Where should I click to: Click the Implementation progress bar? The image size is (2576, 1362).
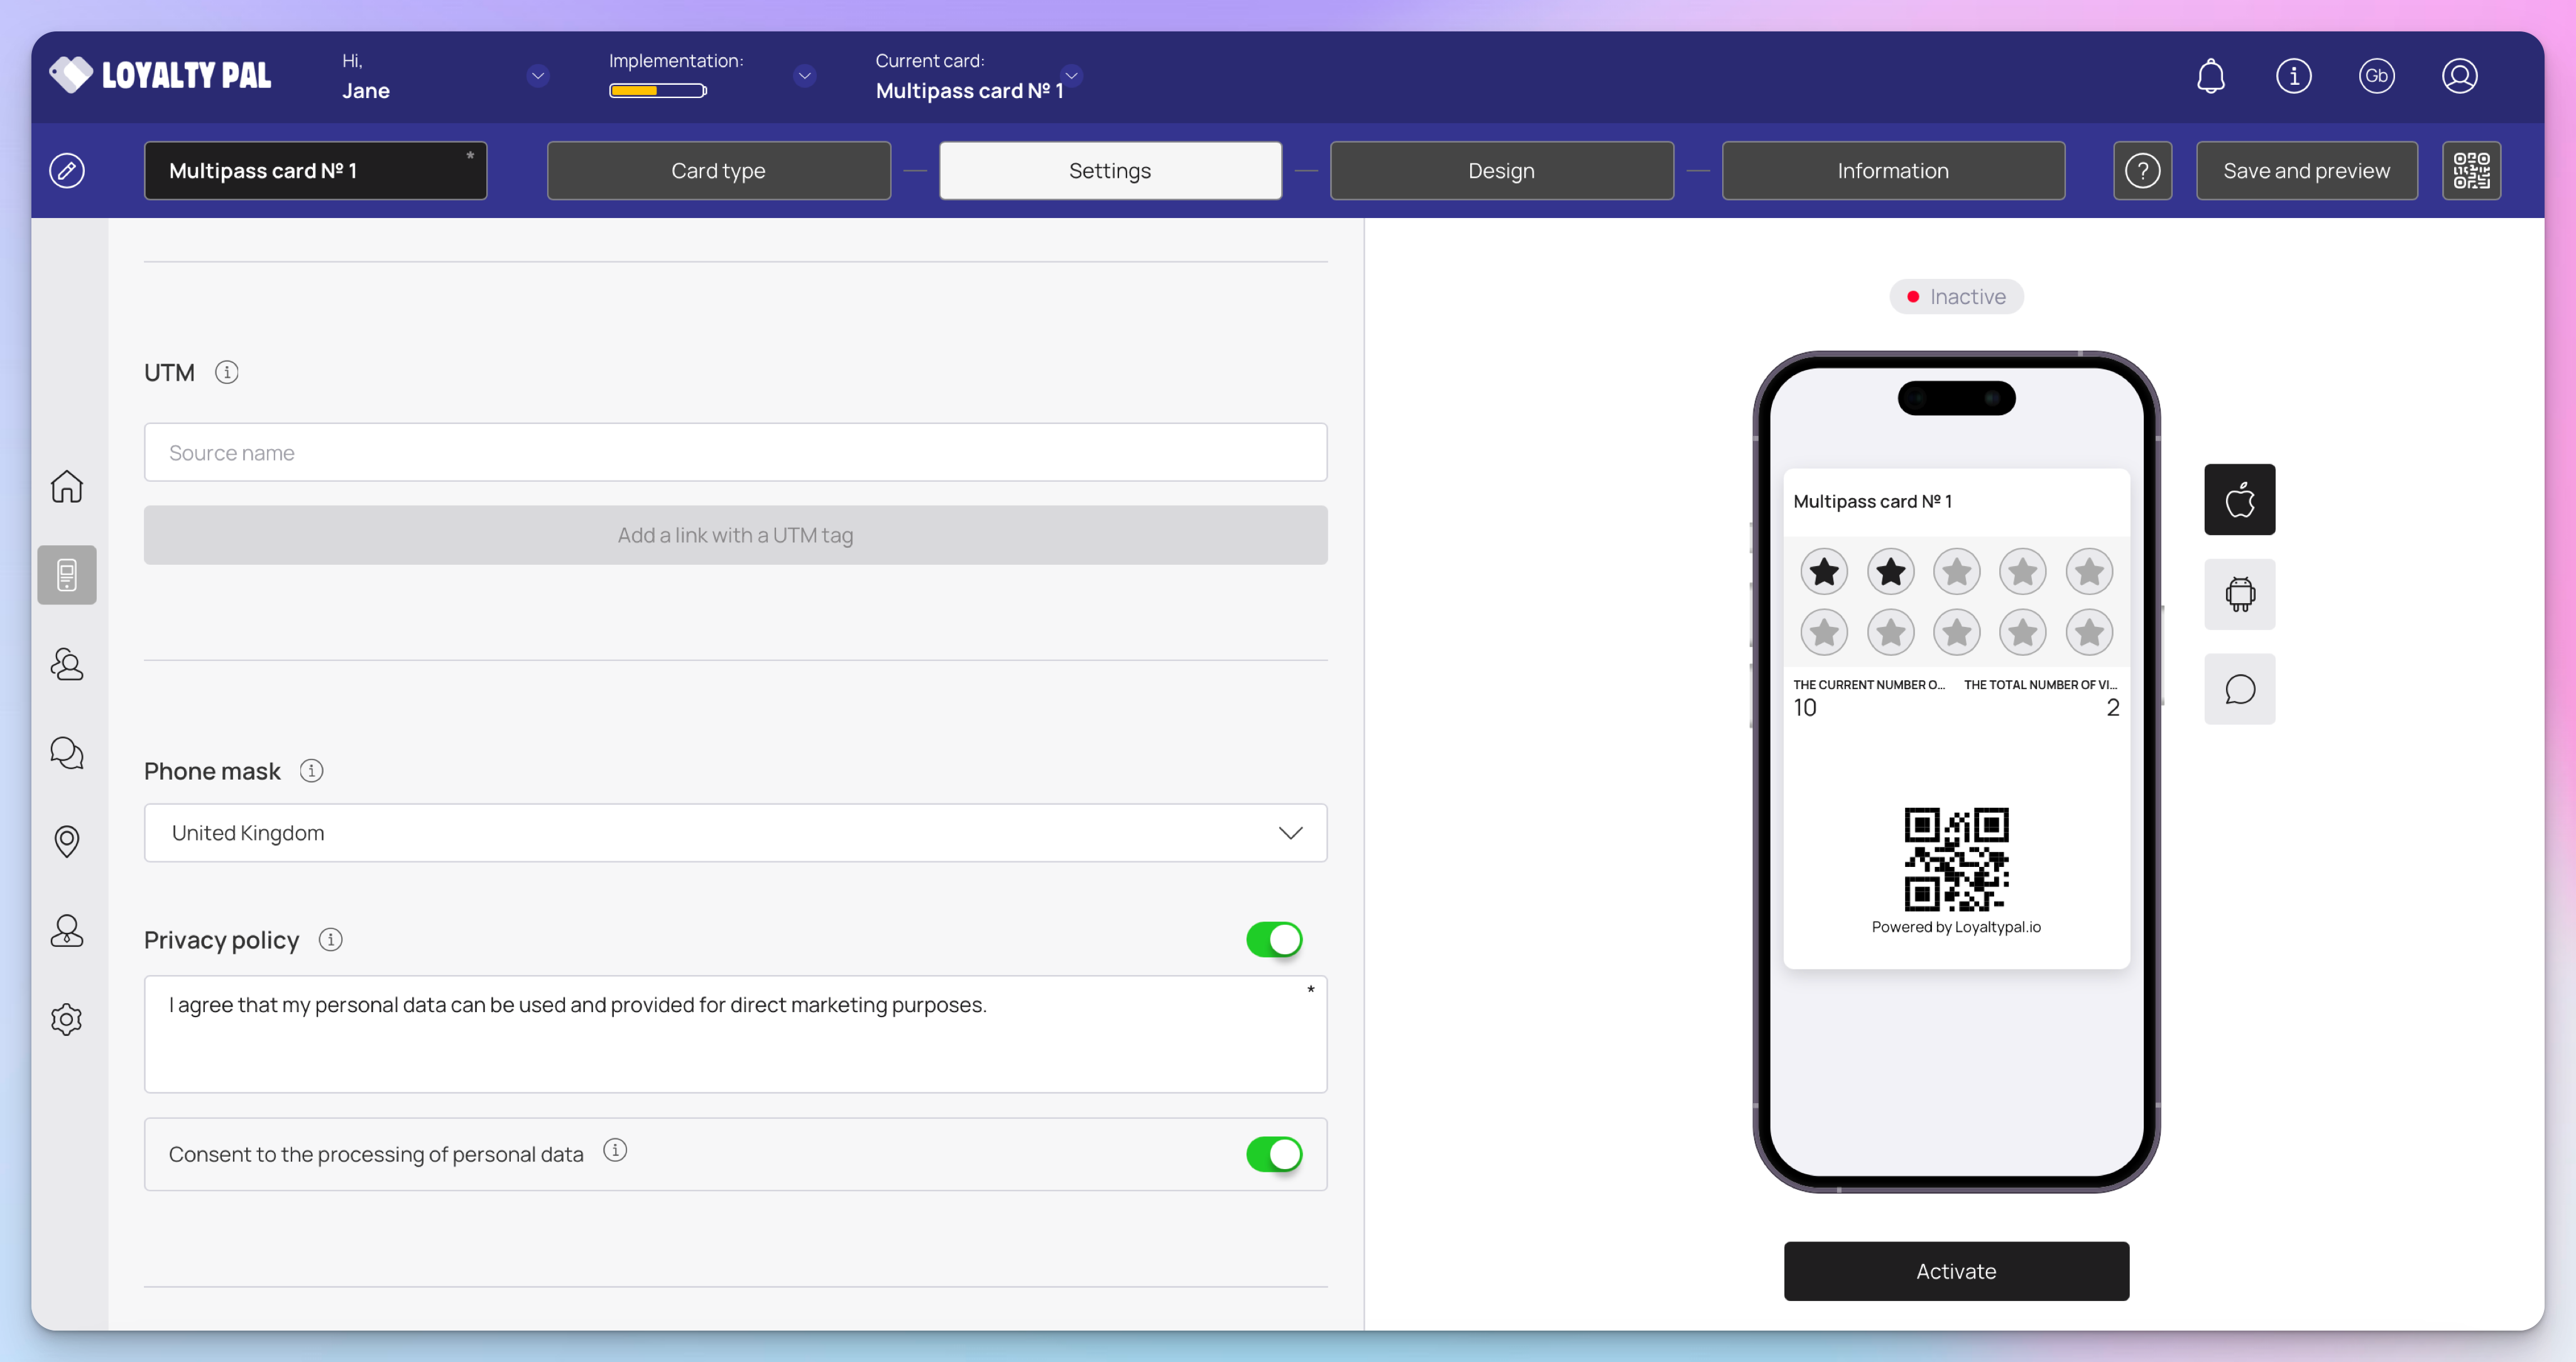point(658,91)
